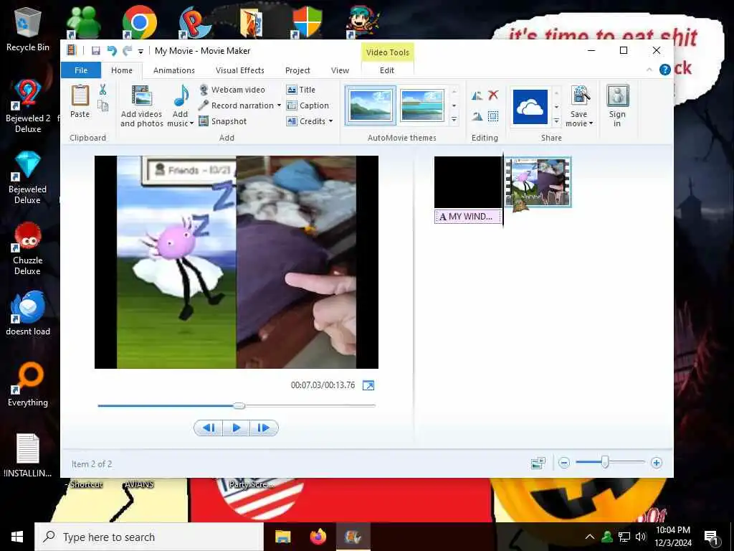Select Chuzzle Deluxe desktop shortcut
Viewport: 734px width, 551px height.
pyautogui.click(x=28, y=248)
